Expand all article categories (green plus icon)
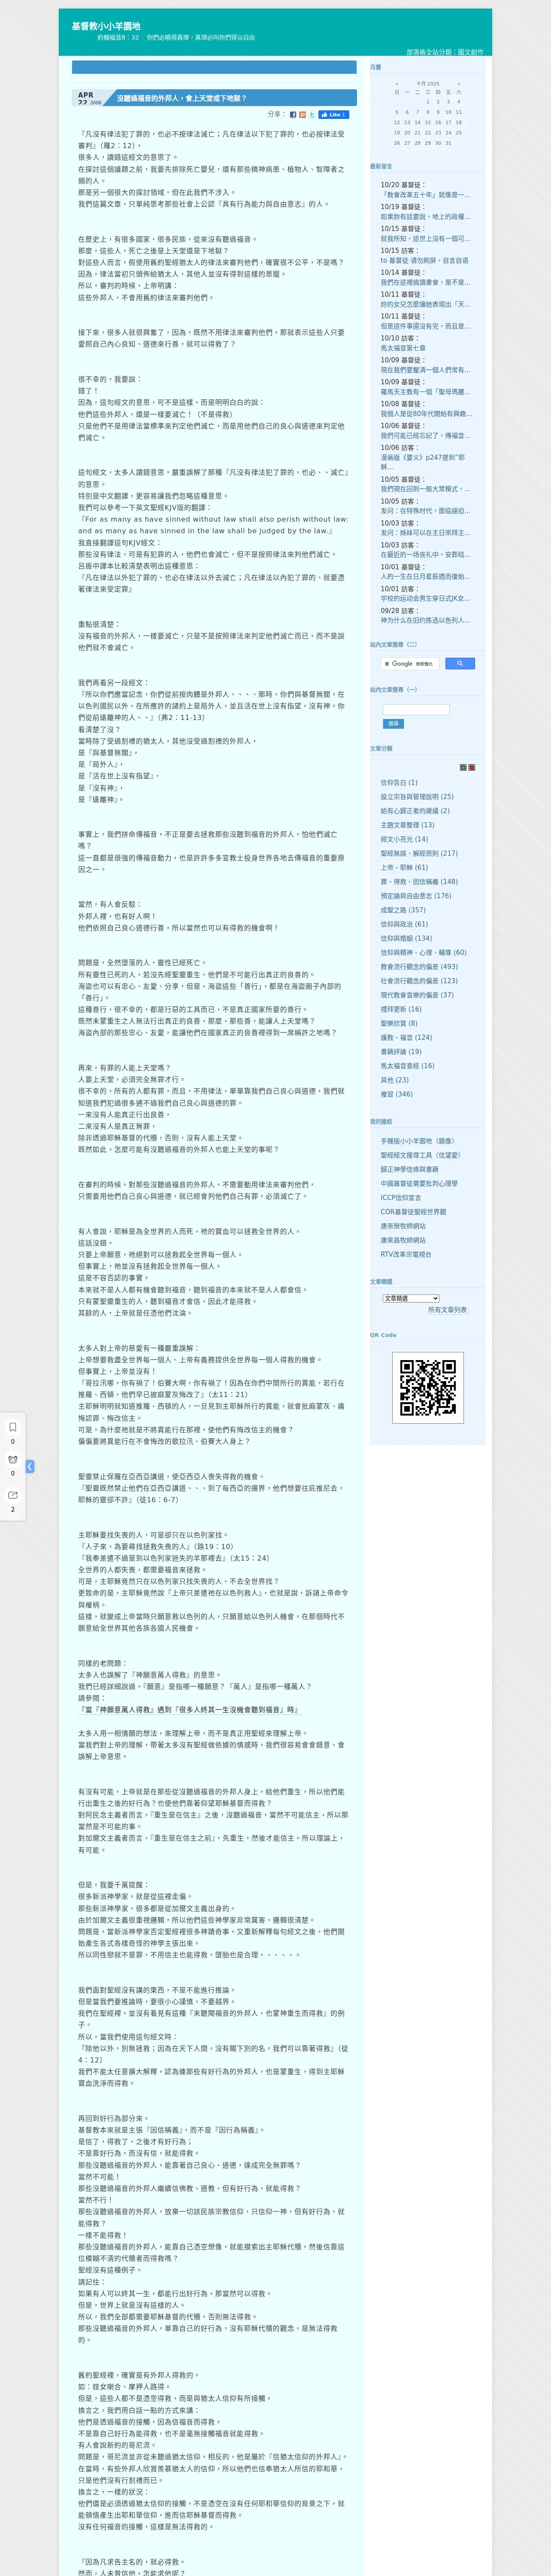The width and height of the screenshot is (551, 2576). pyautogui.click(x=463, y=768)
